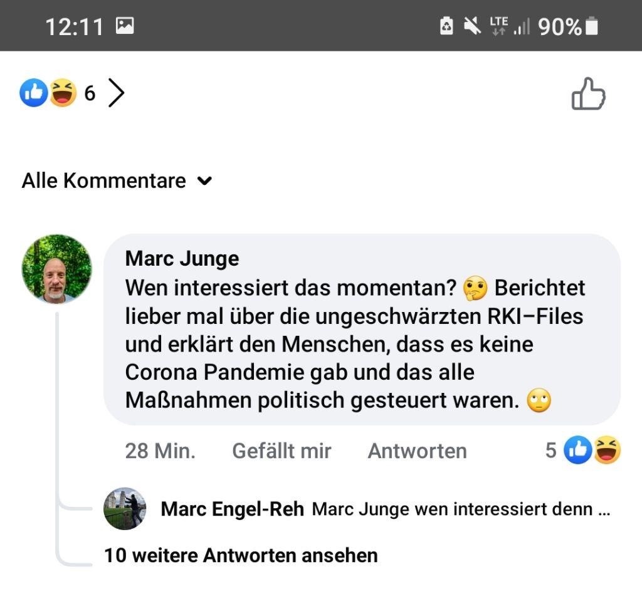The height and width of the screenshot is (594, 642).
Task: View comment reactions count of 5
Action: [550, 450]
